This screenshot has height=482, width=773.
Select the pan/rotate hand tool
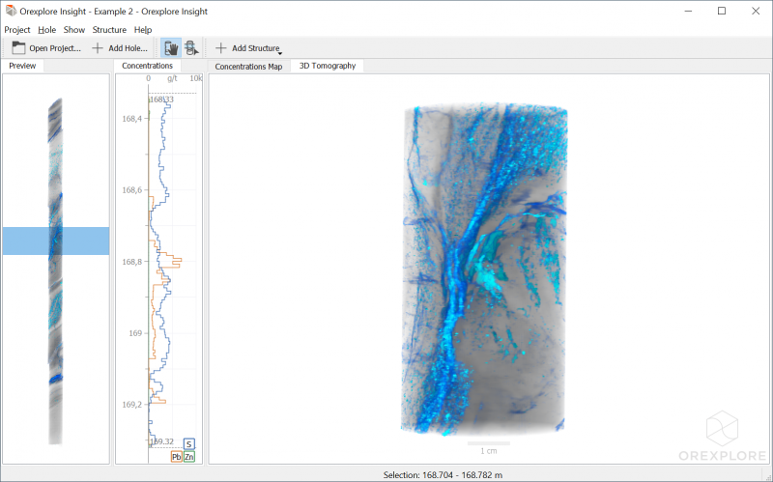(171, 47)
